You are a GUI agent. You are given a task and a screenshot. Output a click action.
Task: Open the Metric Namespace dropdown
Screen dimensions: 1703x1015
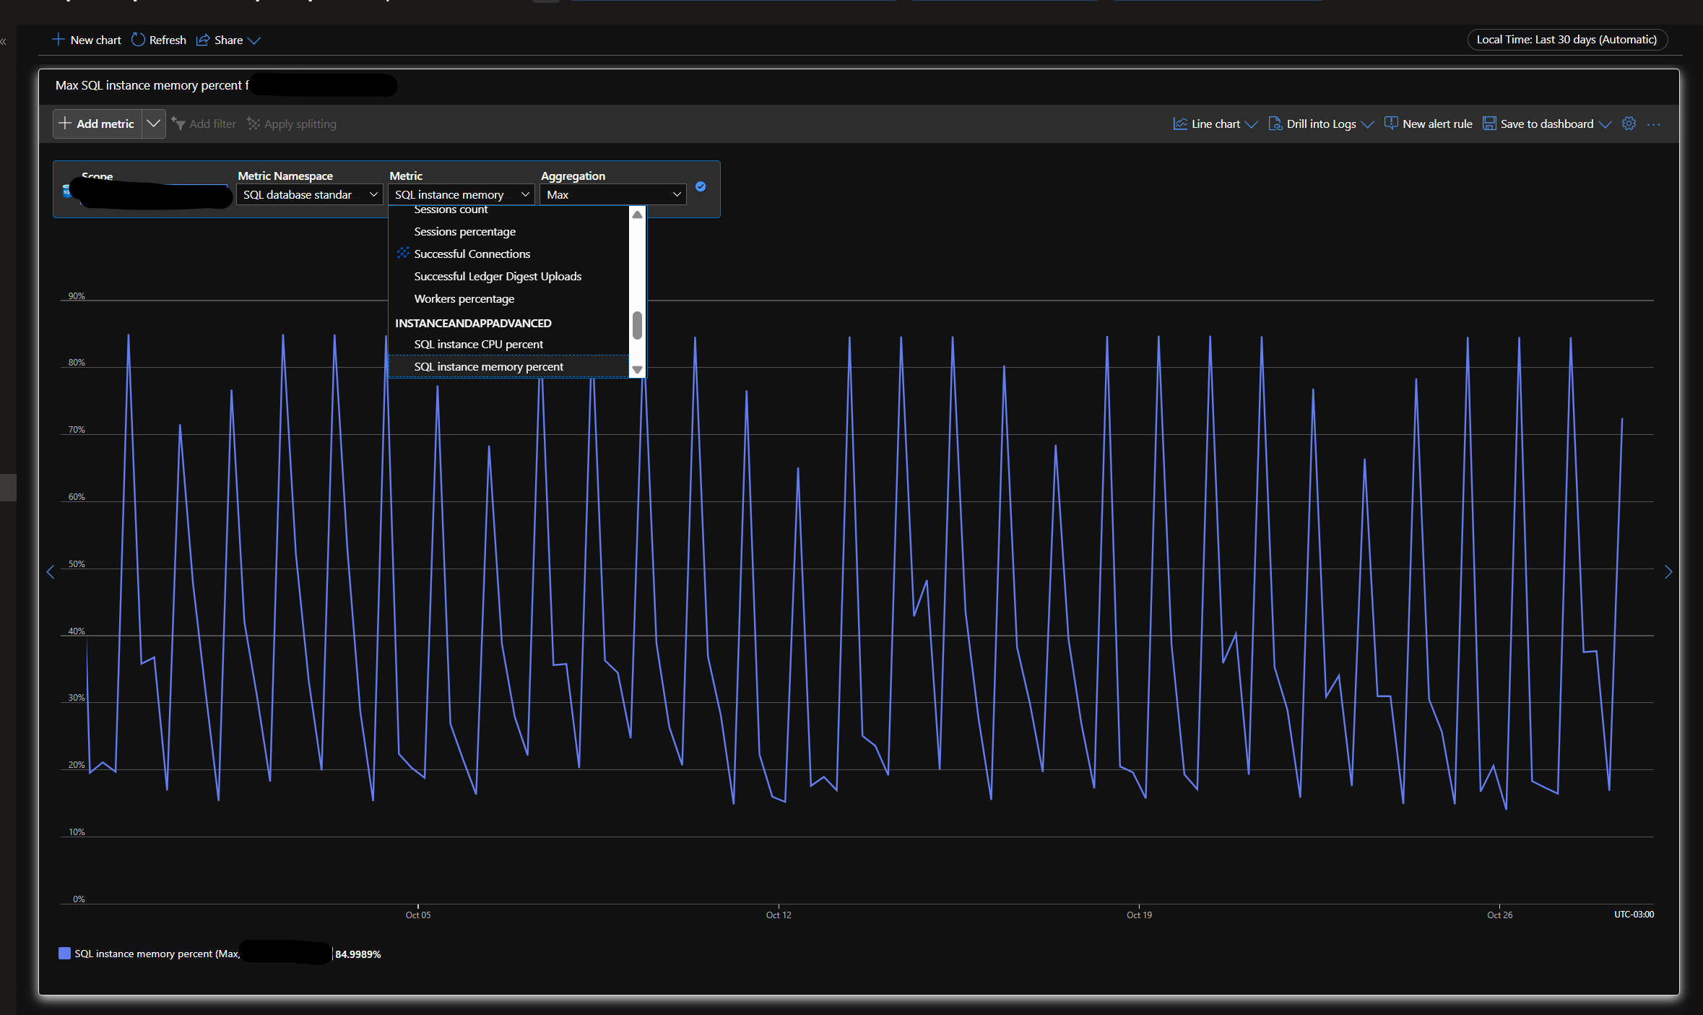click(x=309, y=194)
